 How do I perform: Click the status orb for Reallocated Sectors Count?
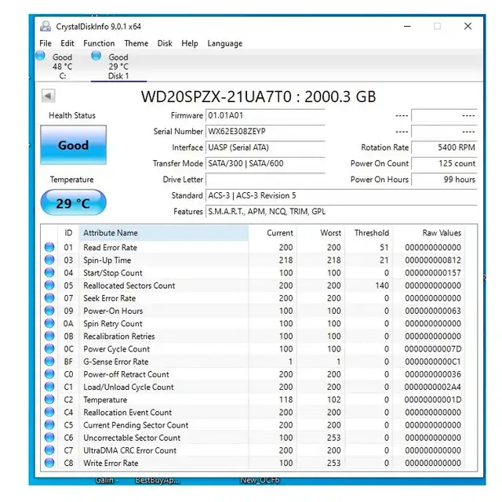[x=49, y=286]
